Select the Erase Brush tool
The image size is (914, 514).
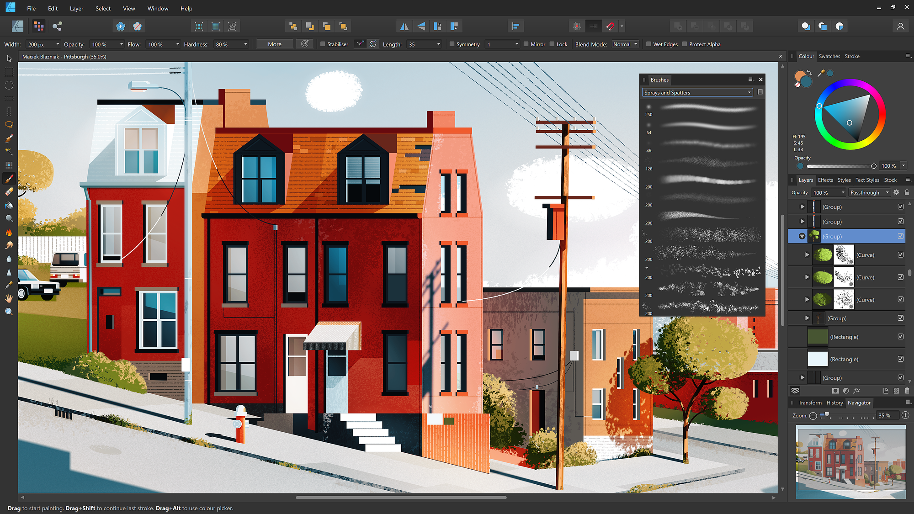(x=9, y=192)
